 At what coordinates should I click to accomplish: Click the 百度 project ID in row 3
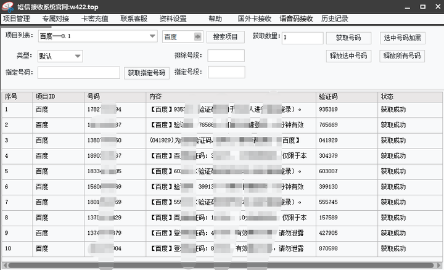tap(42, 141)
